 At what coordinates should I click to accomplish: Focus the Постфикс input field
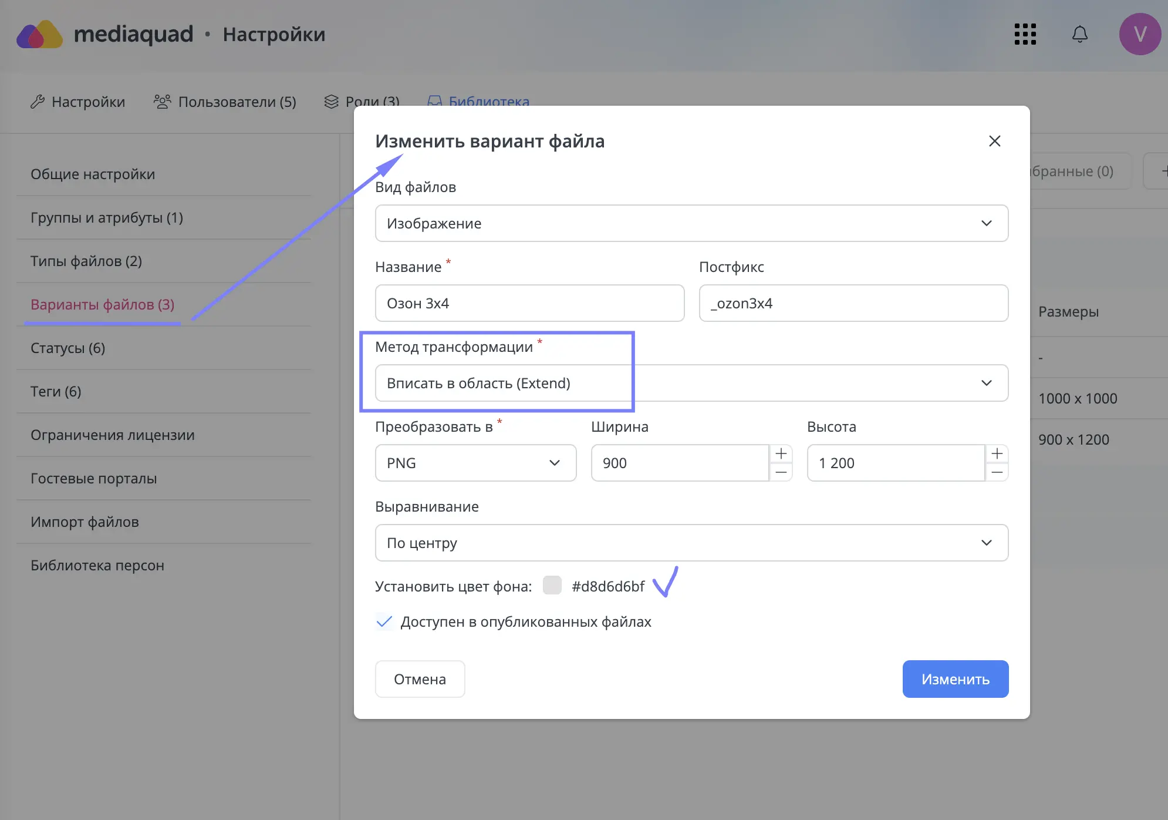(x=853, y=303)
